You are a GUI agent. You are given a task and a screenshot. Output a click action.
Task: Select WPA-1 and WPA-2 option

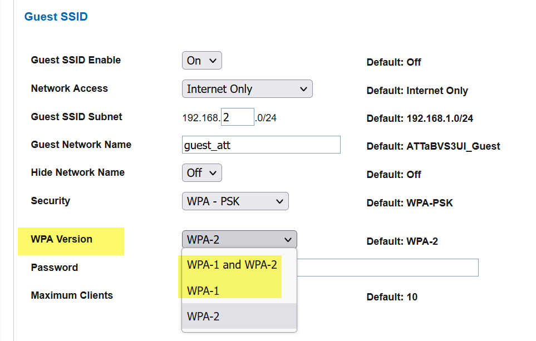[x=232, y=265]
